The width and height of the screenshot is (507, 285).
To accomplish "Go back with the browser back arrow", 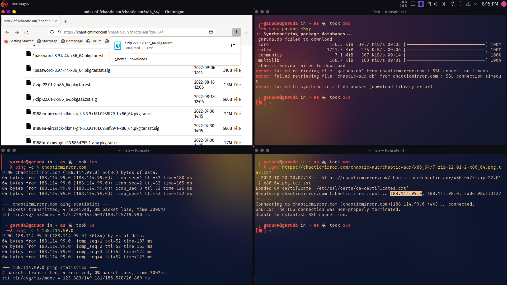I will pos(7,32).
